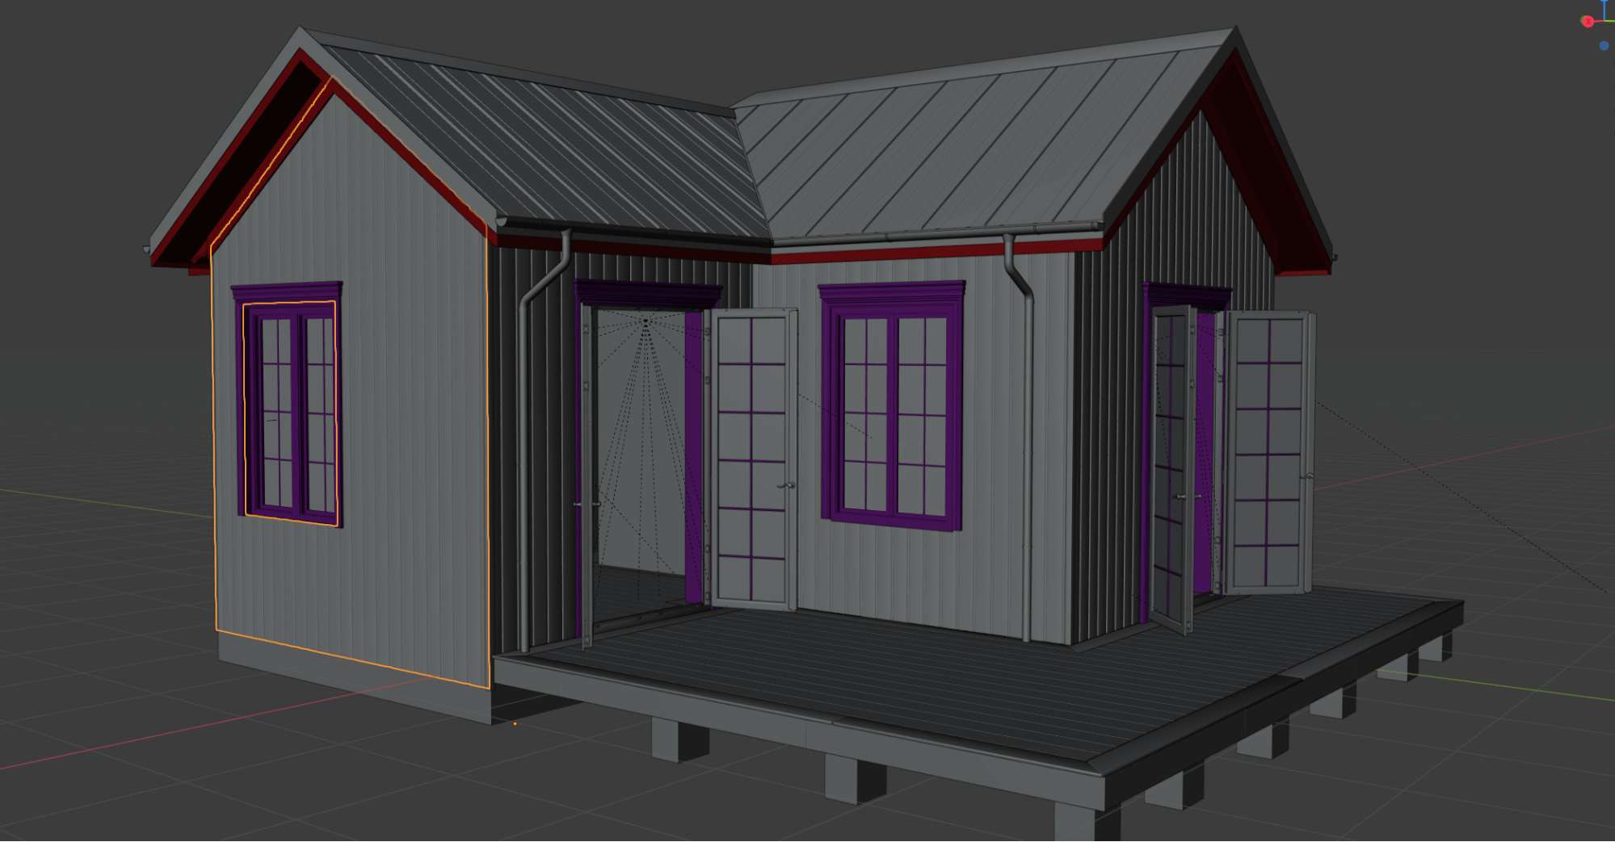
Task: Select the right downspout drain pipe
Action: (1026, 440)
